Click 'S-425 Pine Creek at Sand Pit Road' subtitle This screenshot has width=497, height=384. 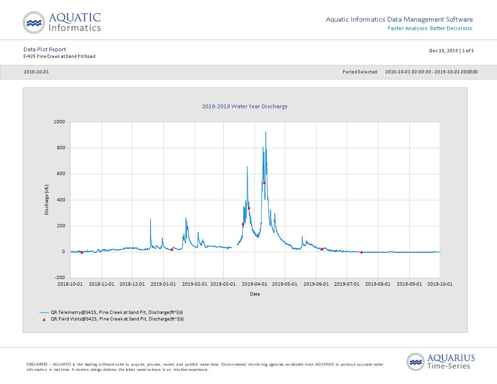click(59, 56)
